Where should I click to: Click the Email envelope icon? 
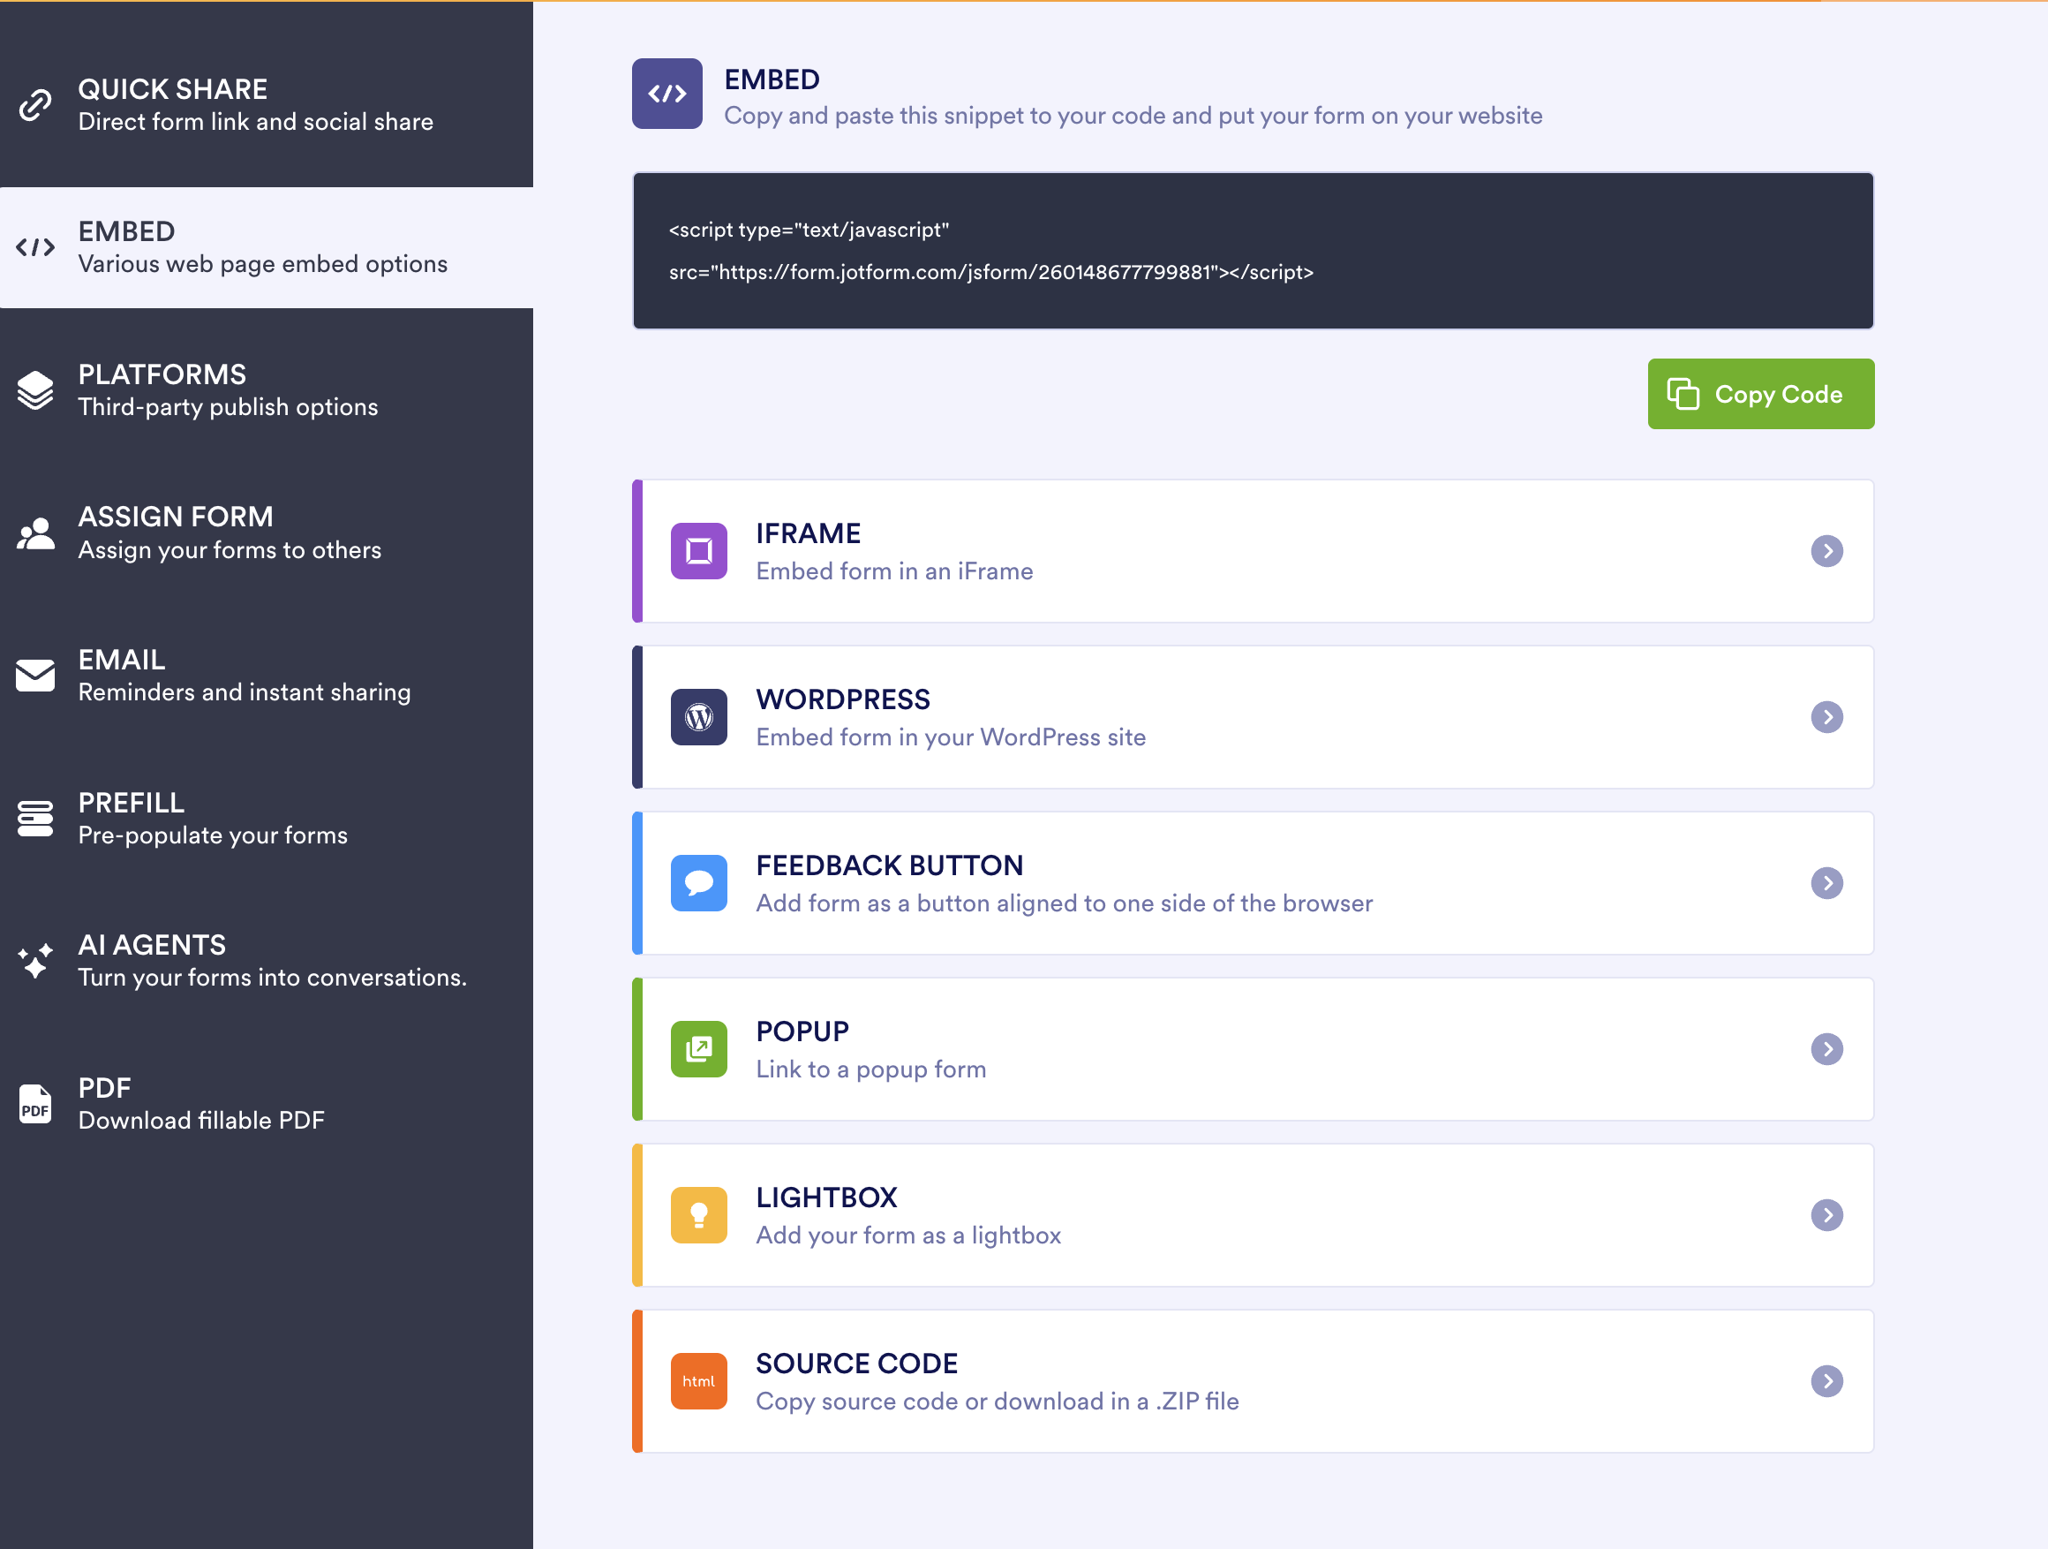click(x=35, y=676)
